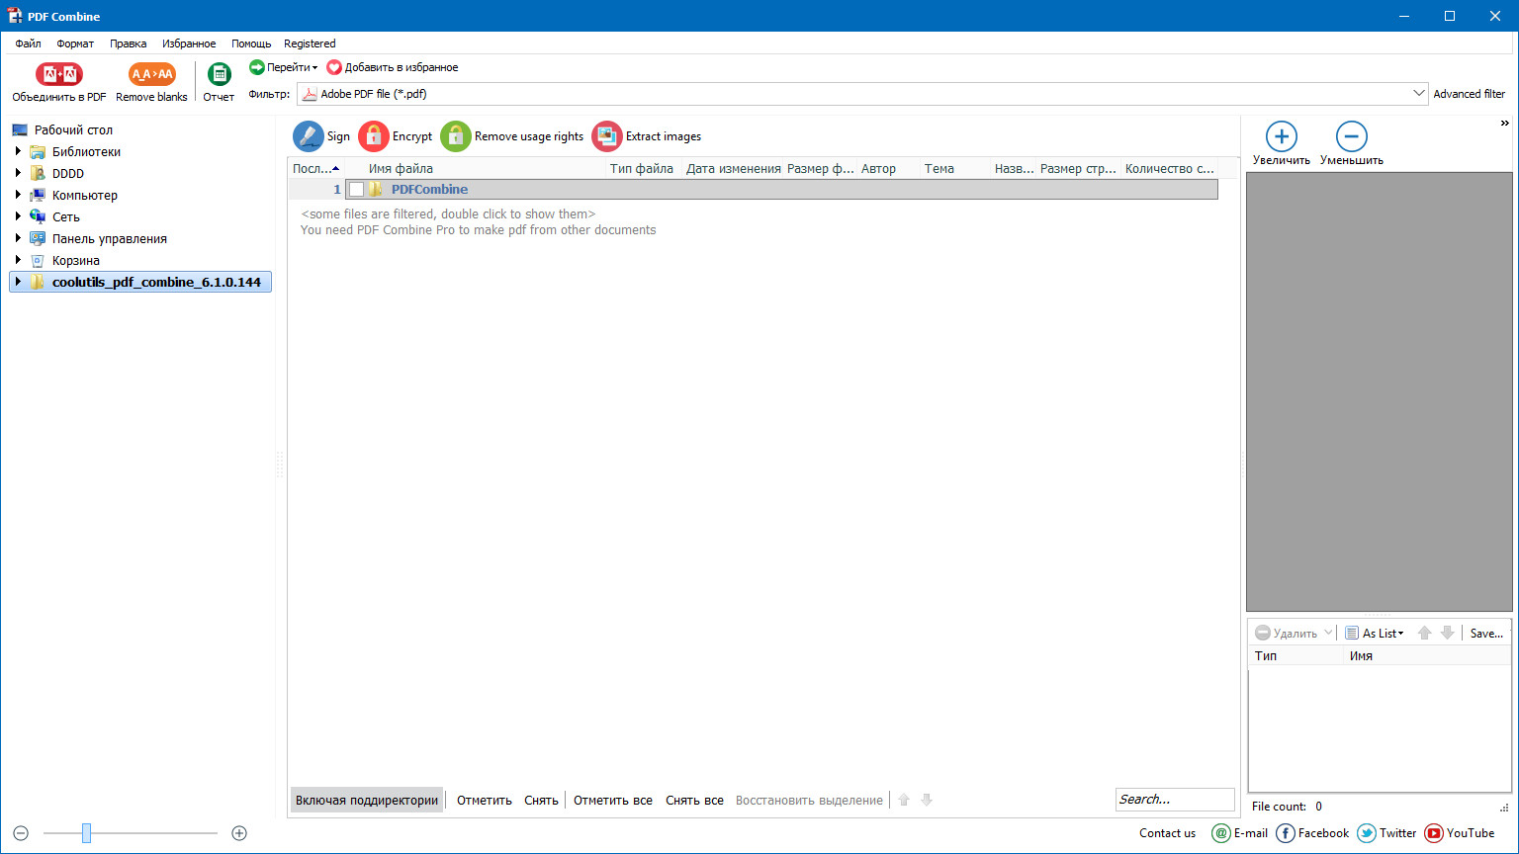
Task: Click the Save... button
Action: tap(1486, 633)
